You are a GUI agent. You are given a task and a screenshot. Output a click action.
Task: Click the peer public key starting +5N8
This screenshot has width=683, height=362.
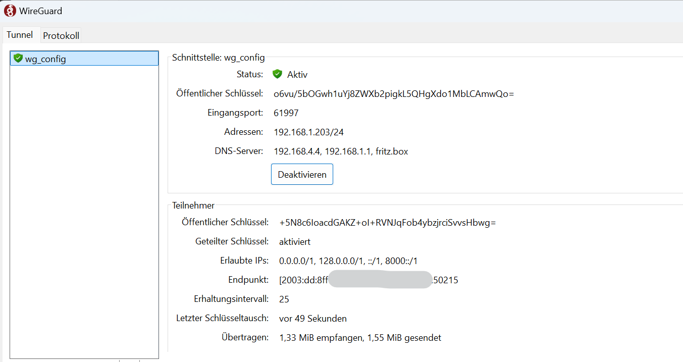pyautogui.click(x=388, y=223)
